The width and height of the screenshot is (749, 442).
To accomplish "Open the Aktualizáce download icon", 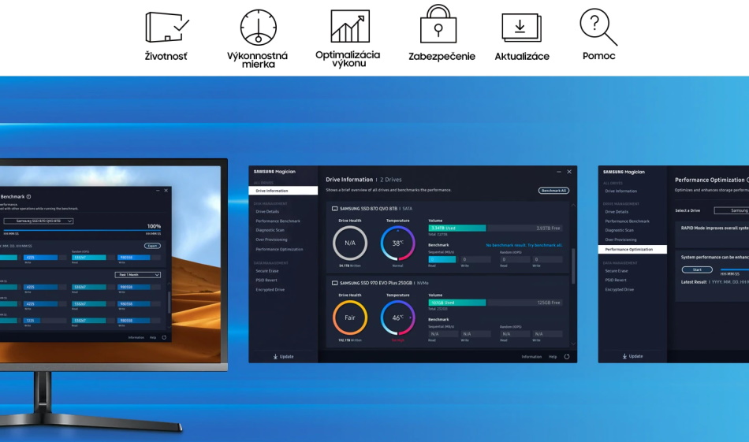I will (521, 28).
